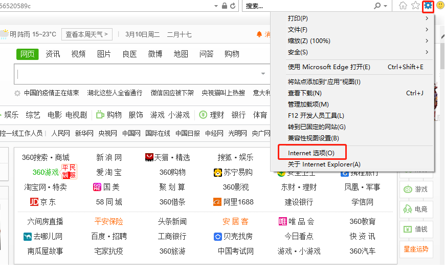Click the lock security icon in the address bar

coord(224,6)
